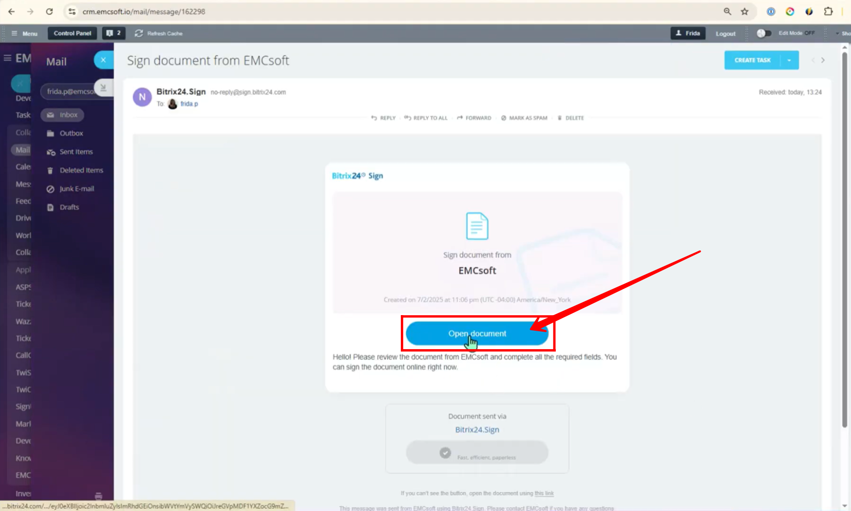
Task: Open the admin Menu hamburger
Action: [x=25, y=34]
